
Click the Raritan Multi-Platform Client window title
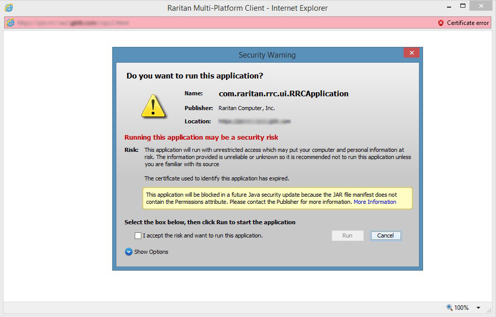[247, 8]
